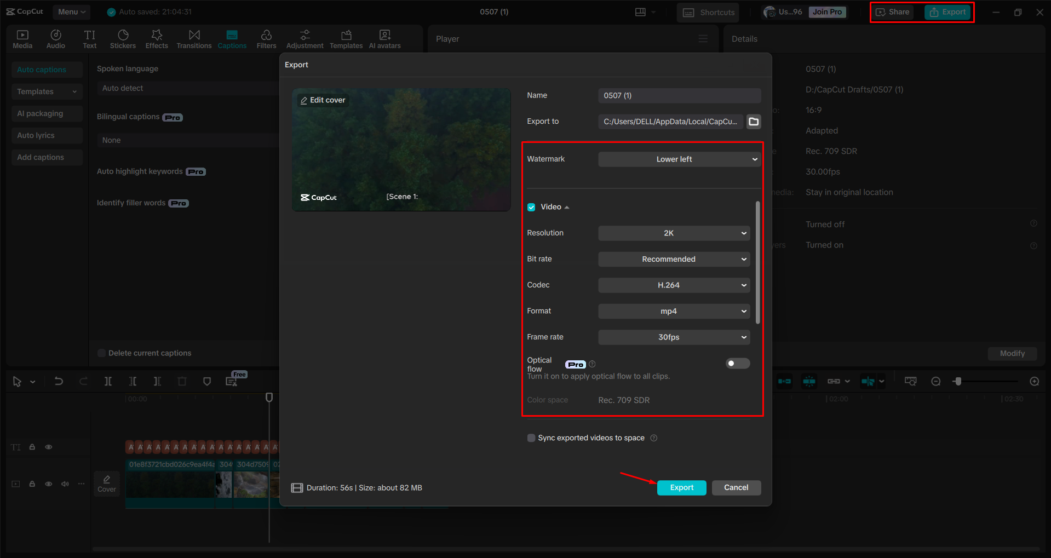1051x558 pixels.
Task: Open the Menu at the top left
Action: click(x=71, y=11)
